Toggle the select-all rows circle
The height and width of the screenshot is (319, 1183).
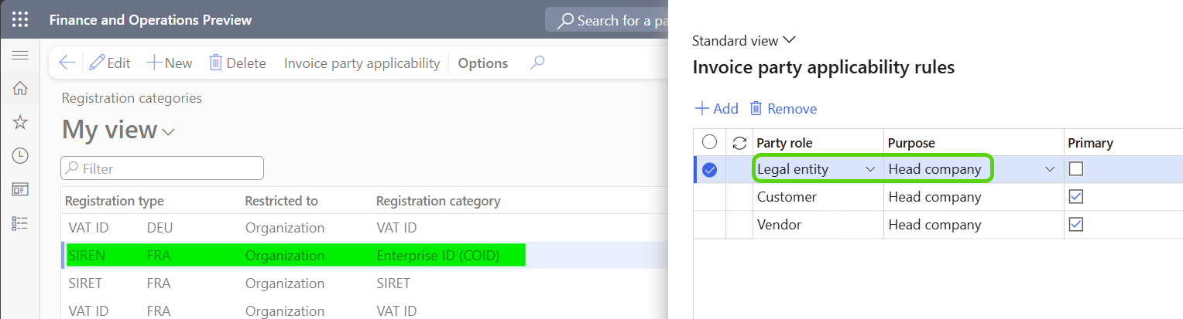(709, 143)
